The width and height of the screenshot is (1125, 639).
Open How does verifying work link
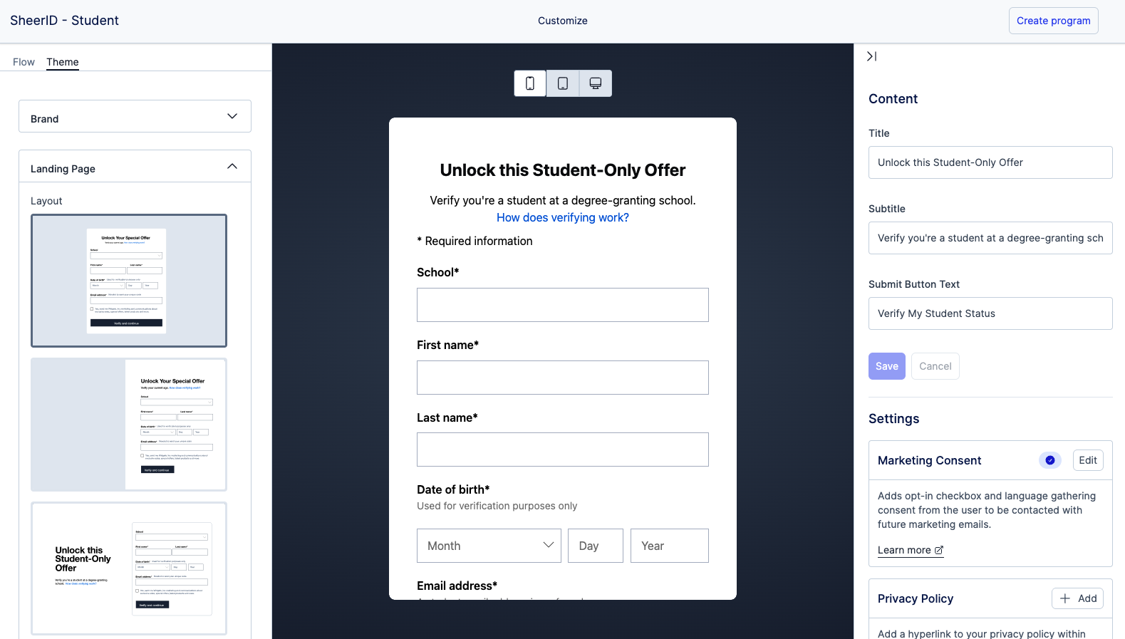(x=563, y=217)
